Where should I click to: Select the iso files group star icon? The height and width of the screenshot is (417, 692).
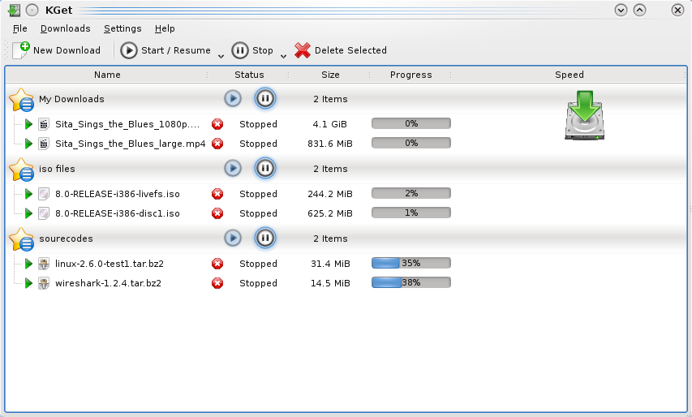pyautogui.click(x=21, y=170)
